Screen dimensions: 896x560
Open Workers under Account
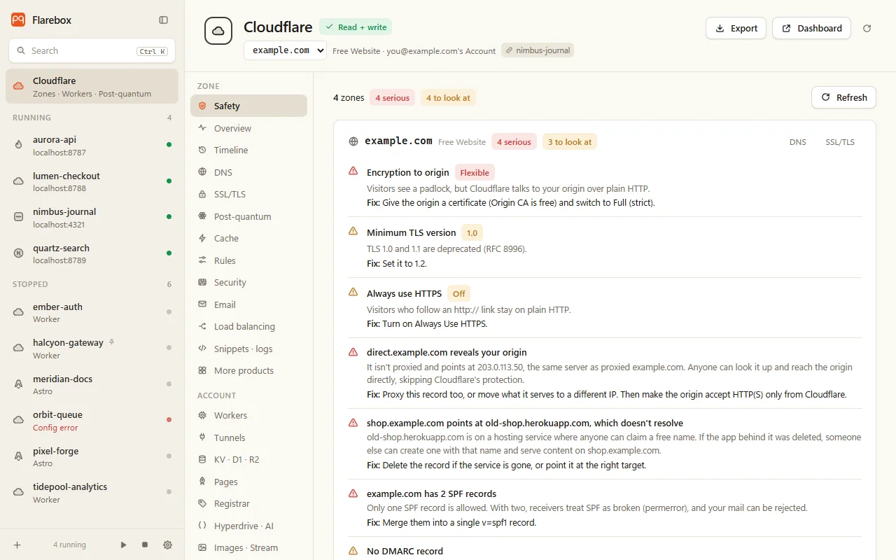click(x=248, y=415)
